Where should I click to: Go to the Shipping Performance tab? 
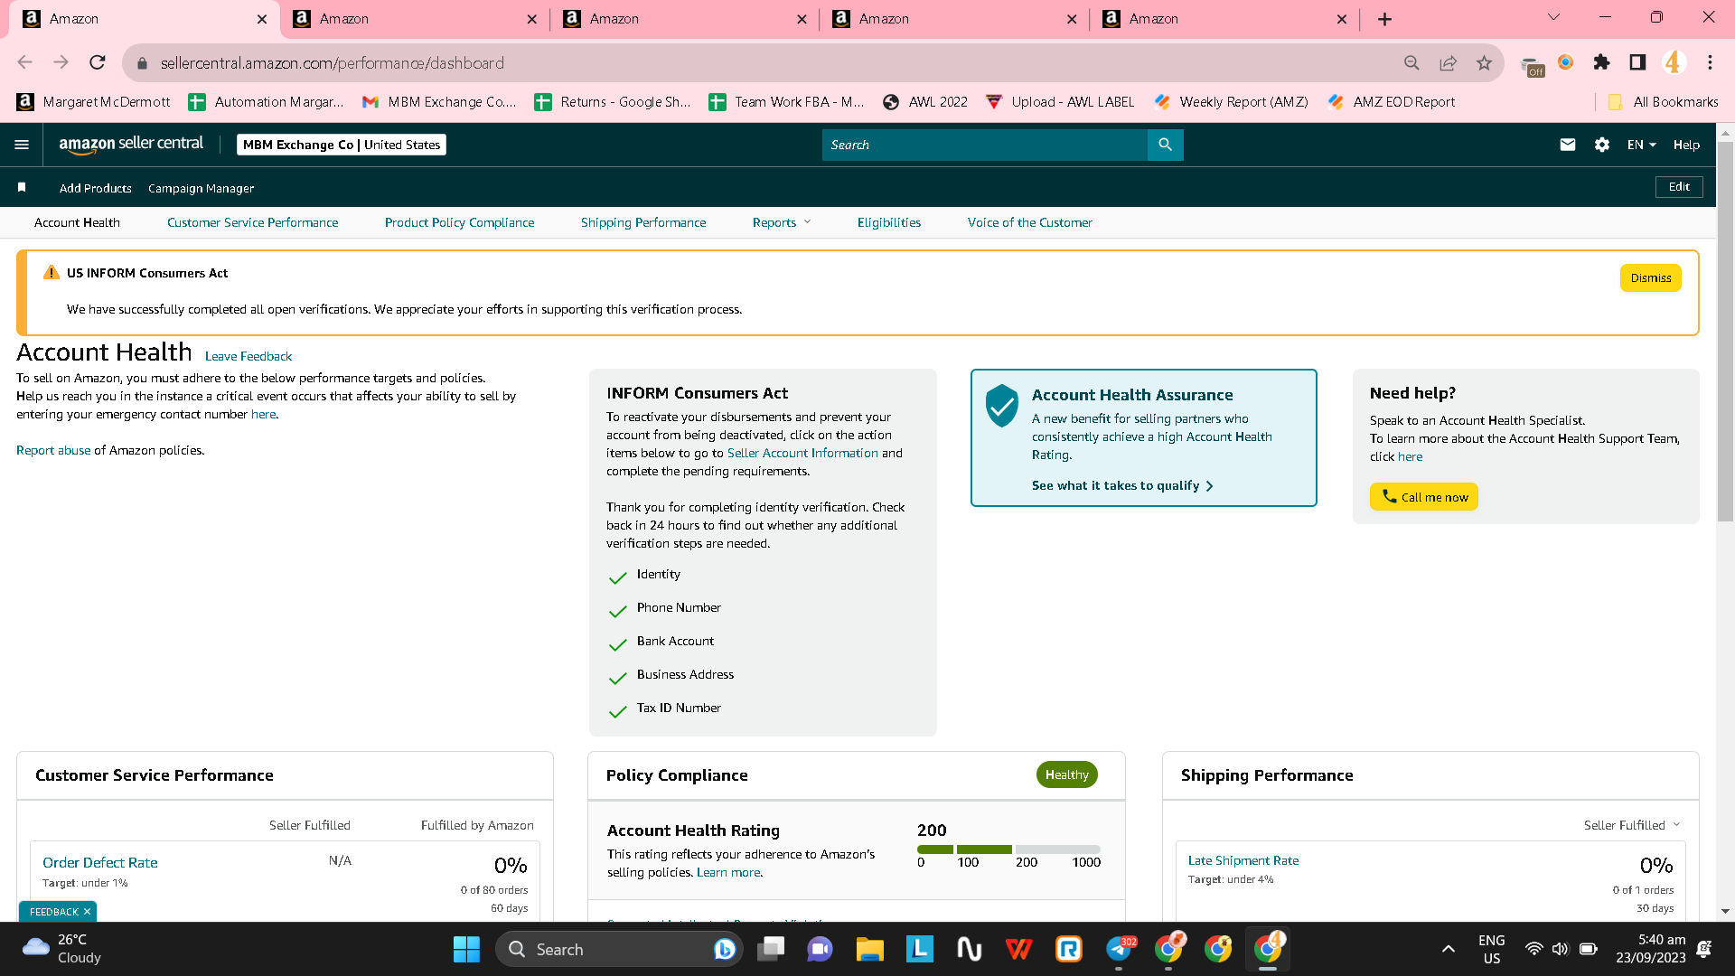[643, 222]
